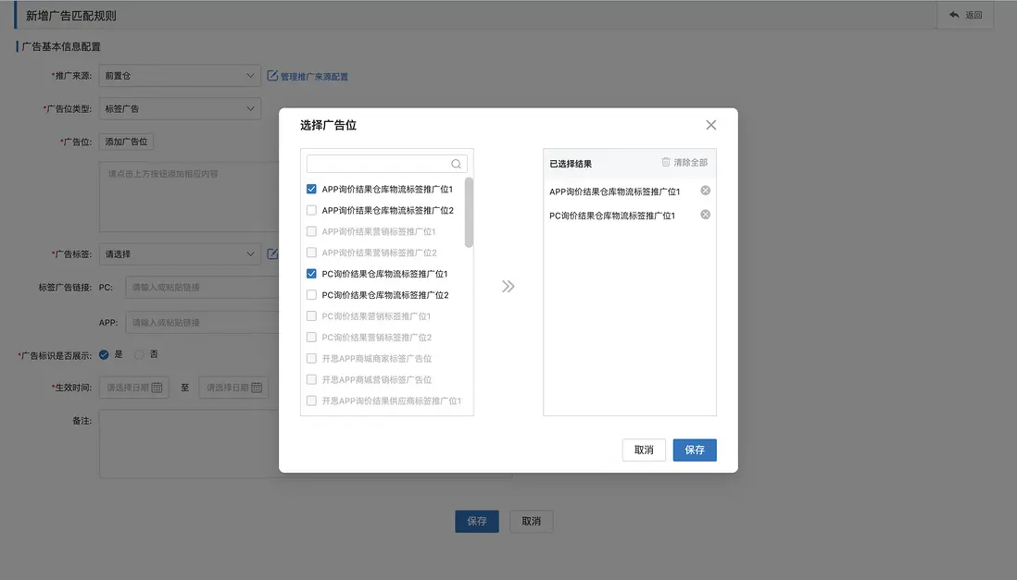
Task: Open the 推广来源 dropdown showing 前置仓
Action: (180, 76)
